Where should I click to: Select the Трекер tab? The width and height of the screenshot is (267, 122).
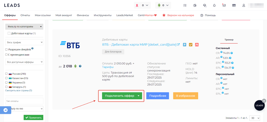click(229, 40)
